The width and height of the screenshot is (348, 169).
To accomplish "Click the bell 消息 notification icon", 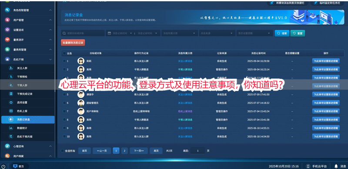I will [336, 166].
